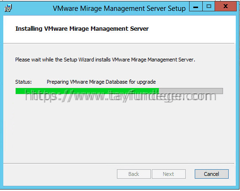
Task: Click the window title VMware Mirage Management Server Setup
Action: (119, 9)
